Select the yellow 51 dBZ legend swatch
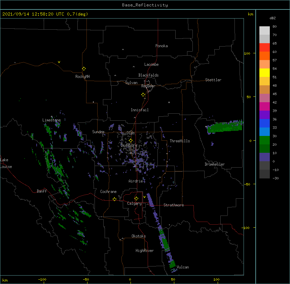 [264, 73]
